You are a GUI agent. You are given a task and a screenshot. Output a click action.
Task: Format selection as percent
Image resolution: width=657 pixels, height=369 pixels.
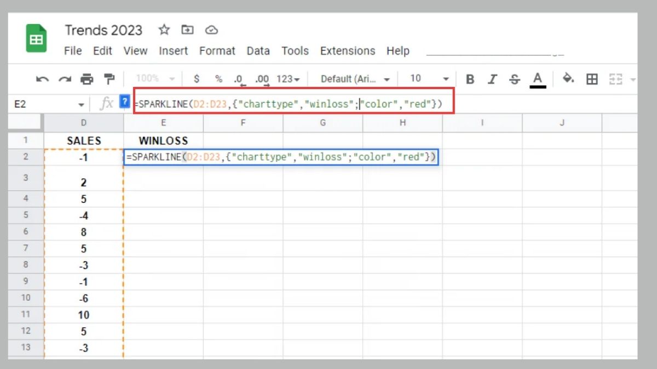pyautogui.click(x=218, y=78)
